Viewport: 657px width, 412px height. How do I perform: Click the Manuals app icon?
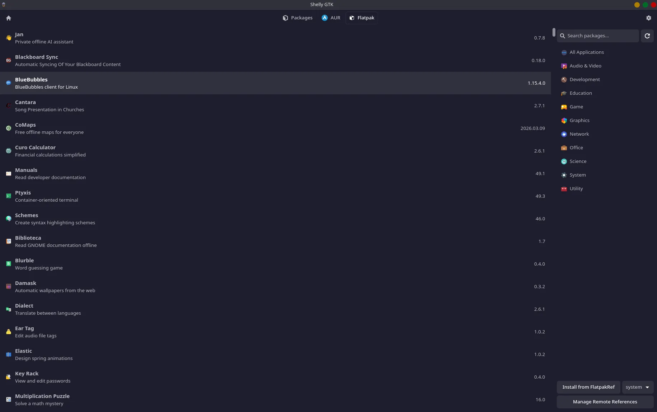pyautogui.click(x=9, y=173)
